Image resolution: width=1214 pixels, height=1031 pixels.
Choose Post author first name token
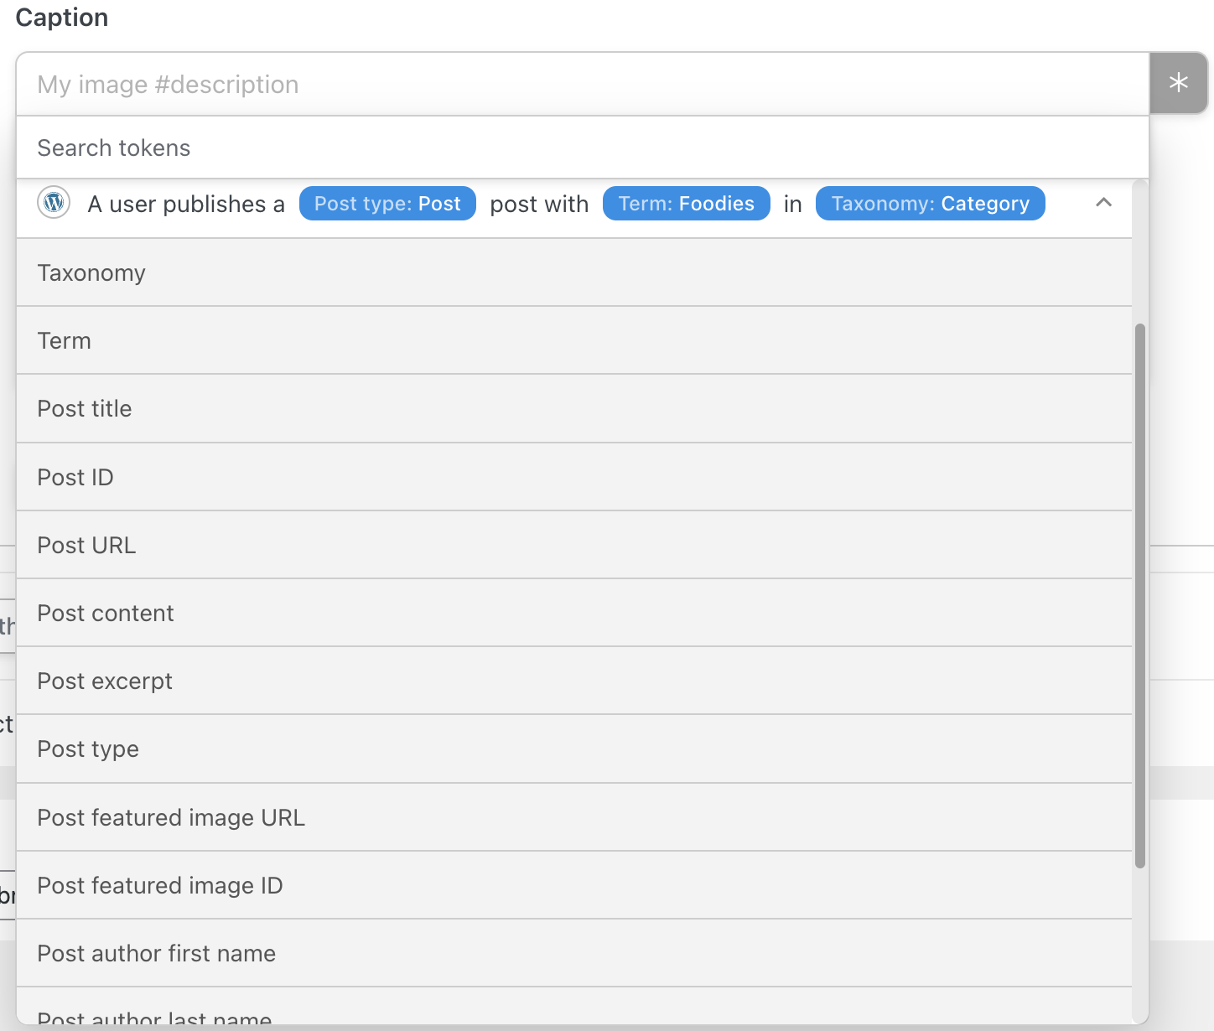[574, 953]
